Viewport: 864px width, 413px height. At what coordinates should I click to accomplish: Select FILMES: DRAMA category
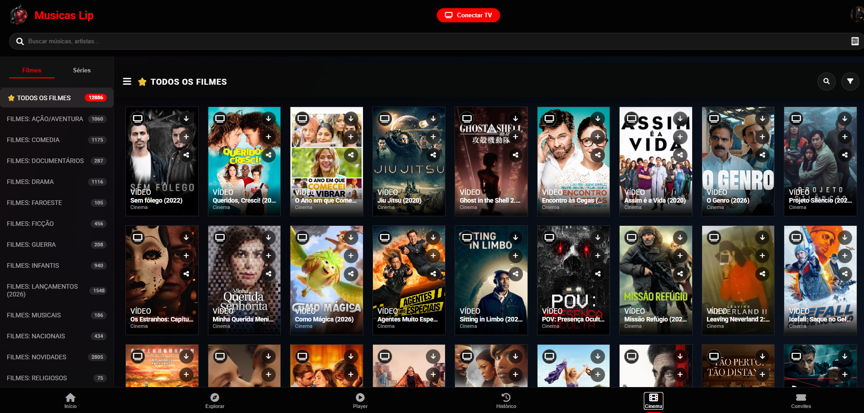(57, 182)
